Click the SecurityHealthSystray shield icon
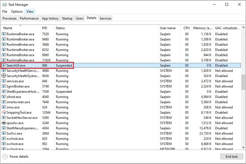 (4, 76)
